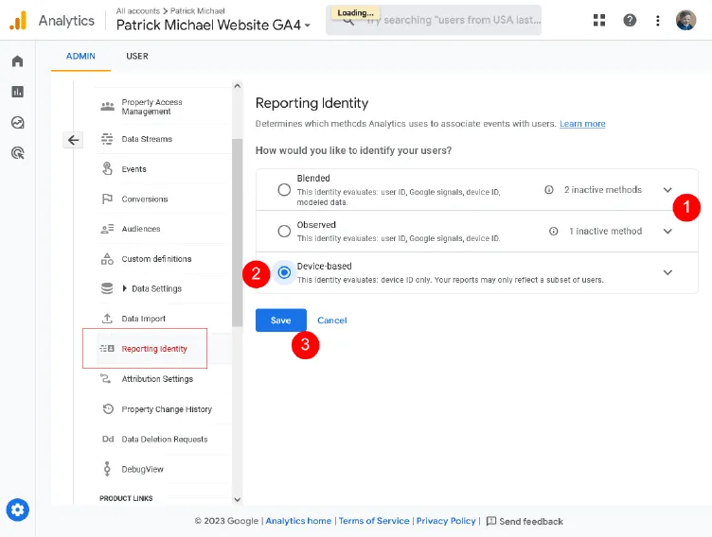This screenshot has height=537, width=712.
Task: Open the Home icon in left sidebar
Action: [17, 61]
